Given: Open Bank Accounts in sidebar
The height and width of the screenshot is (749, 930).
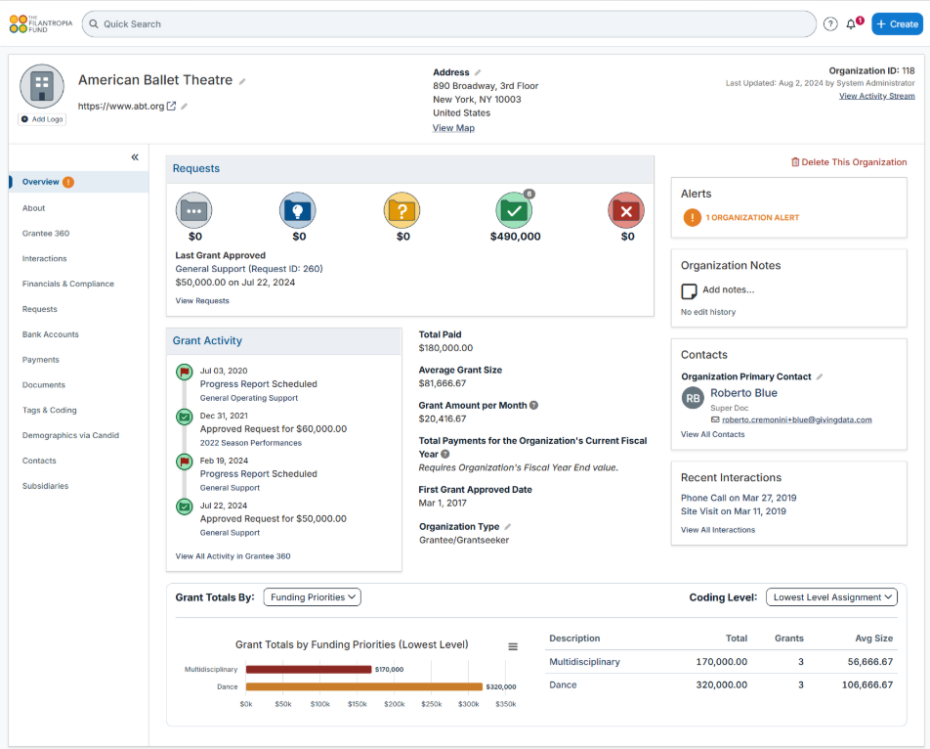Looking at the screenshot, I should [51, 334].
